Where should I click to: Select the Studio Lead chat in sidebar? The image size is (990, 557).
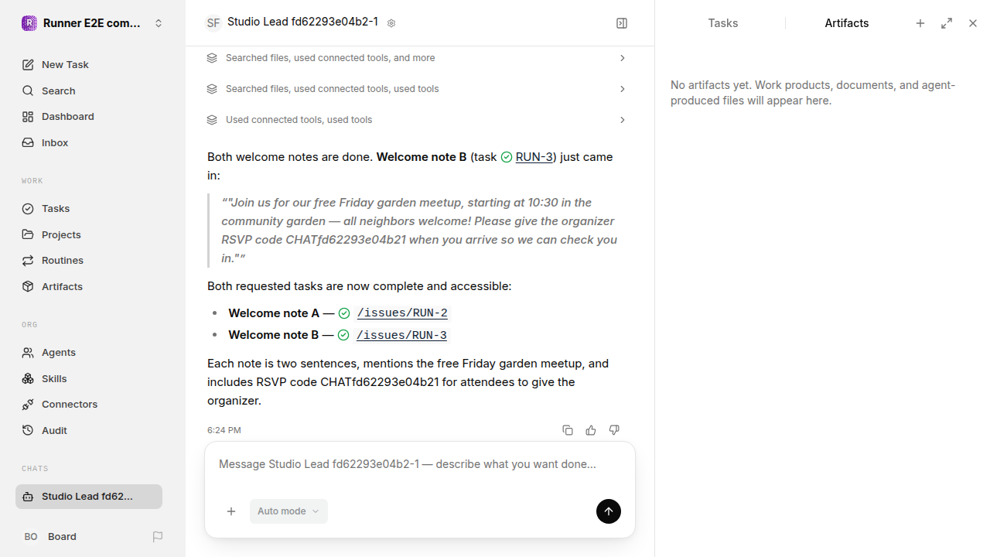click(89, 497)
